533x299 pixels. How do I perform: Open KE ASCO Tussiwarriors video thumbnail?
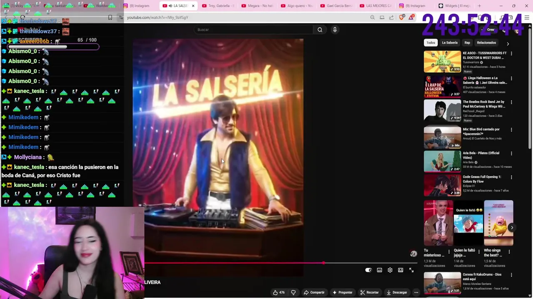[x=442, y=61]
